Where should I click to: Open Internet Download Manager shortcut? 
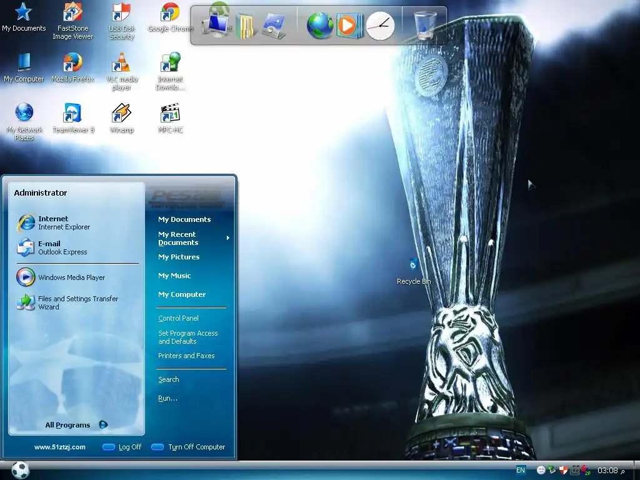(x=170, y=71)
